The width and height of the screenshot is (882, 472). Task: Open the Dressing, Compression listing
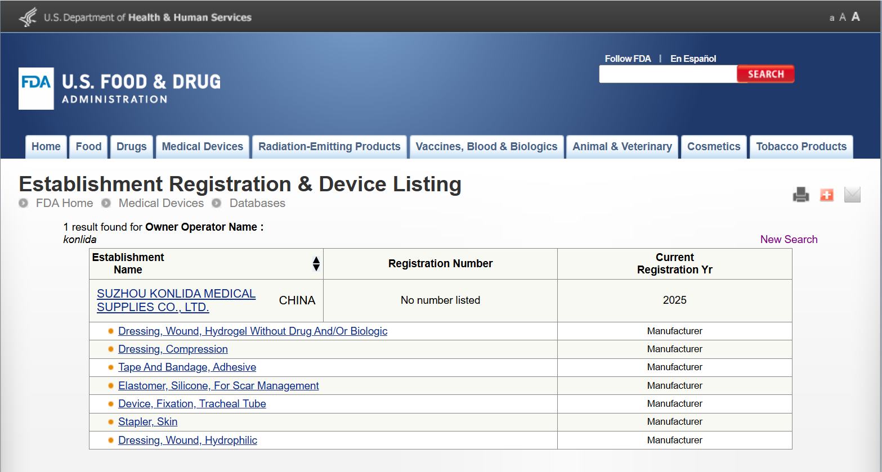pyautogui.click(x=173, y=349)
